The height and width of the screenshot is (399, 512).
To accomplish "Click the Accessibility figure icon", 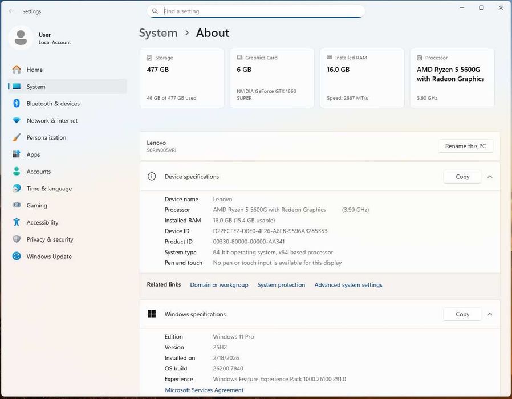I will pos(17,222).
